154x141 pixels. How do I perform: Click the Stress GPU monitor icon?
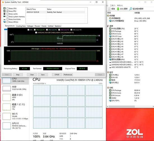4,22
